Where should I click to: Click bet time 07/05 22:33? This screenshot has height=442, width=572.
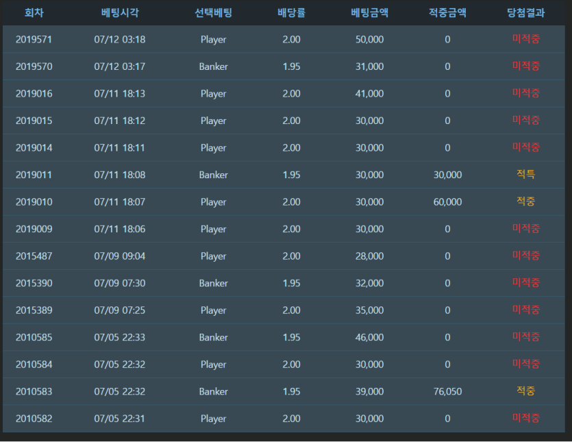pos(120,337)
